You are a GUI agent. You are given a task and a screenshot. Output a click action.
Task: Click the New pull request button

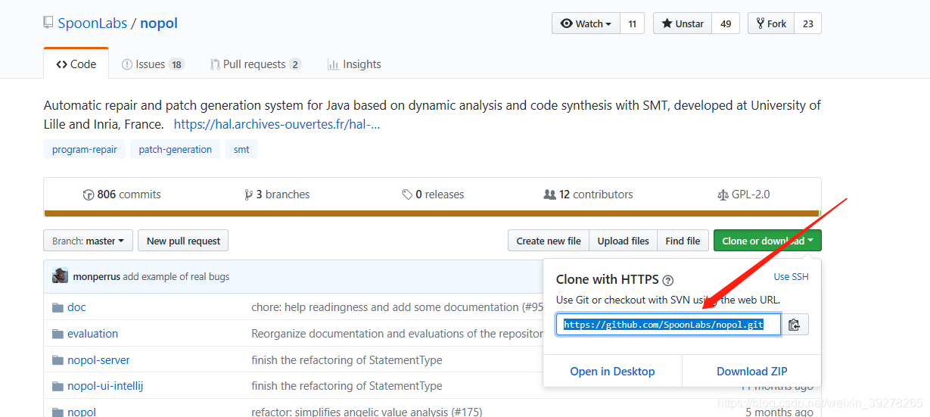pyautogui.click(x=183, y=241)
